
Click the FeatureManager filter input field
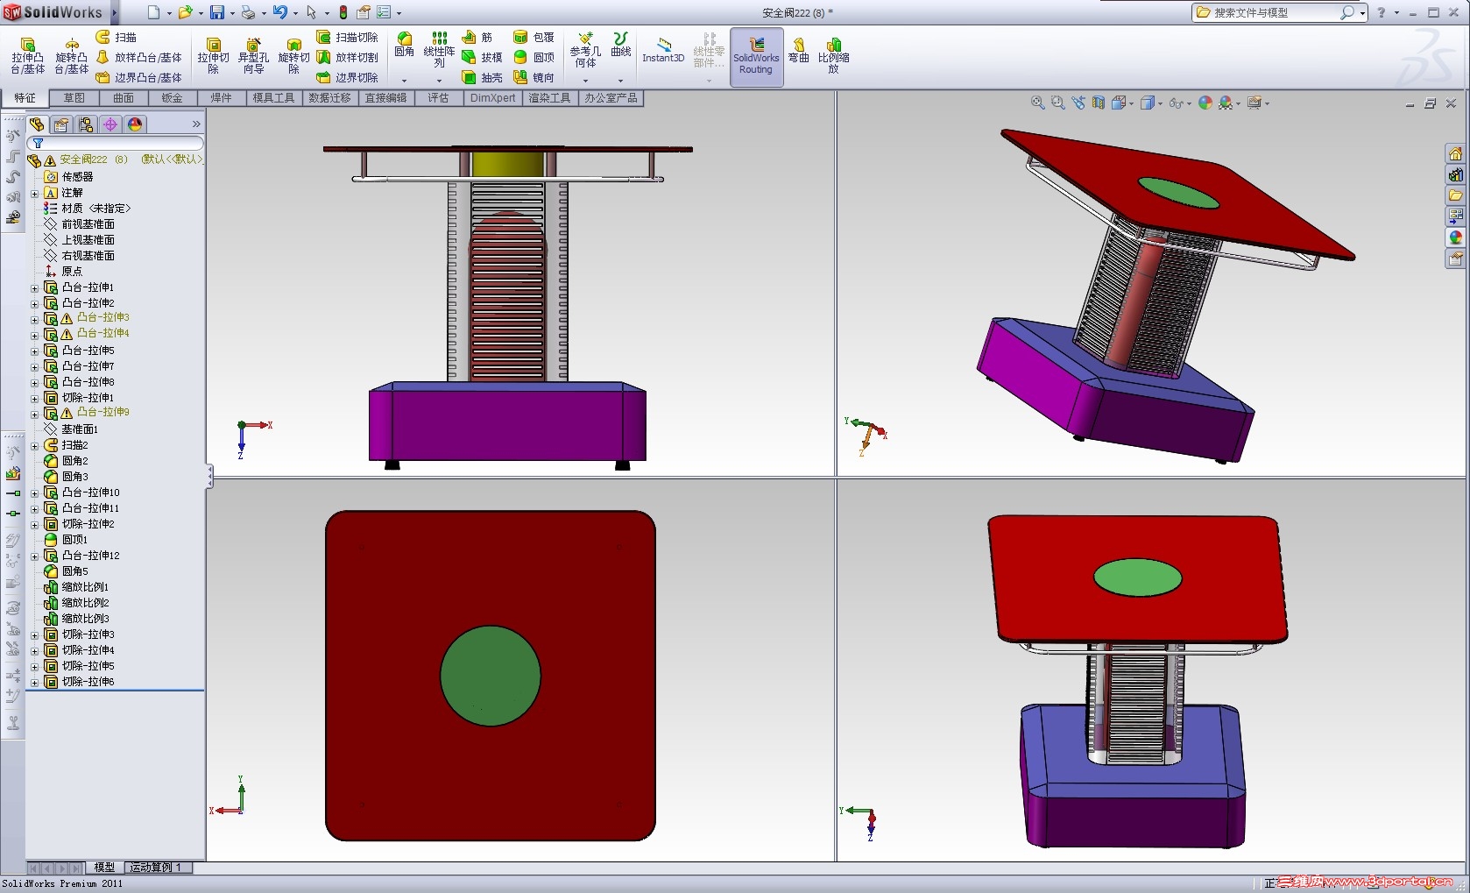point(116,143)
